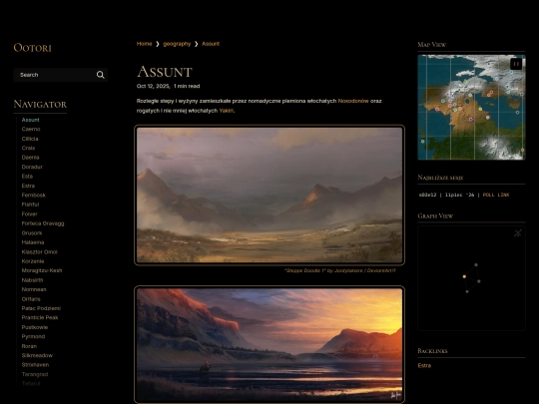
Task: Collapse the Navigator section heading
Action: (40, 104)
